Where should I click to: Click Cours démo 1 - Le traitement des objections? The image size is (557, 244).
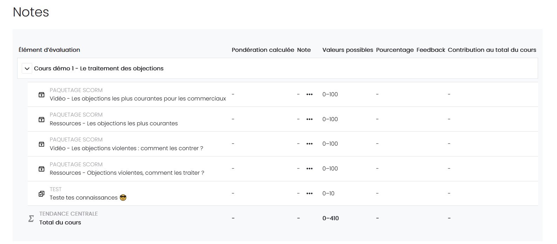(x=99, y=69)
